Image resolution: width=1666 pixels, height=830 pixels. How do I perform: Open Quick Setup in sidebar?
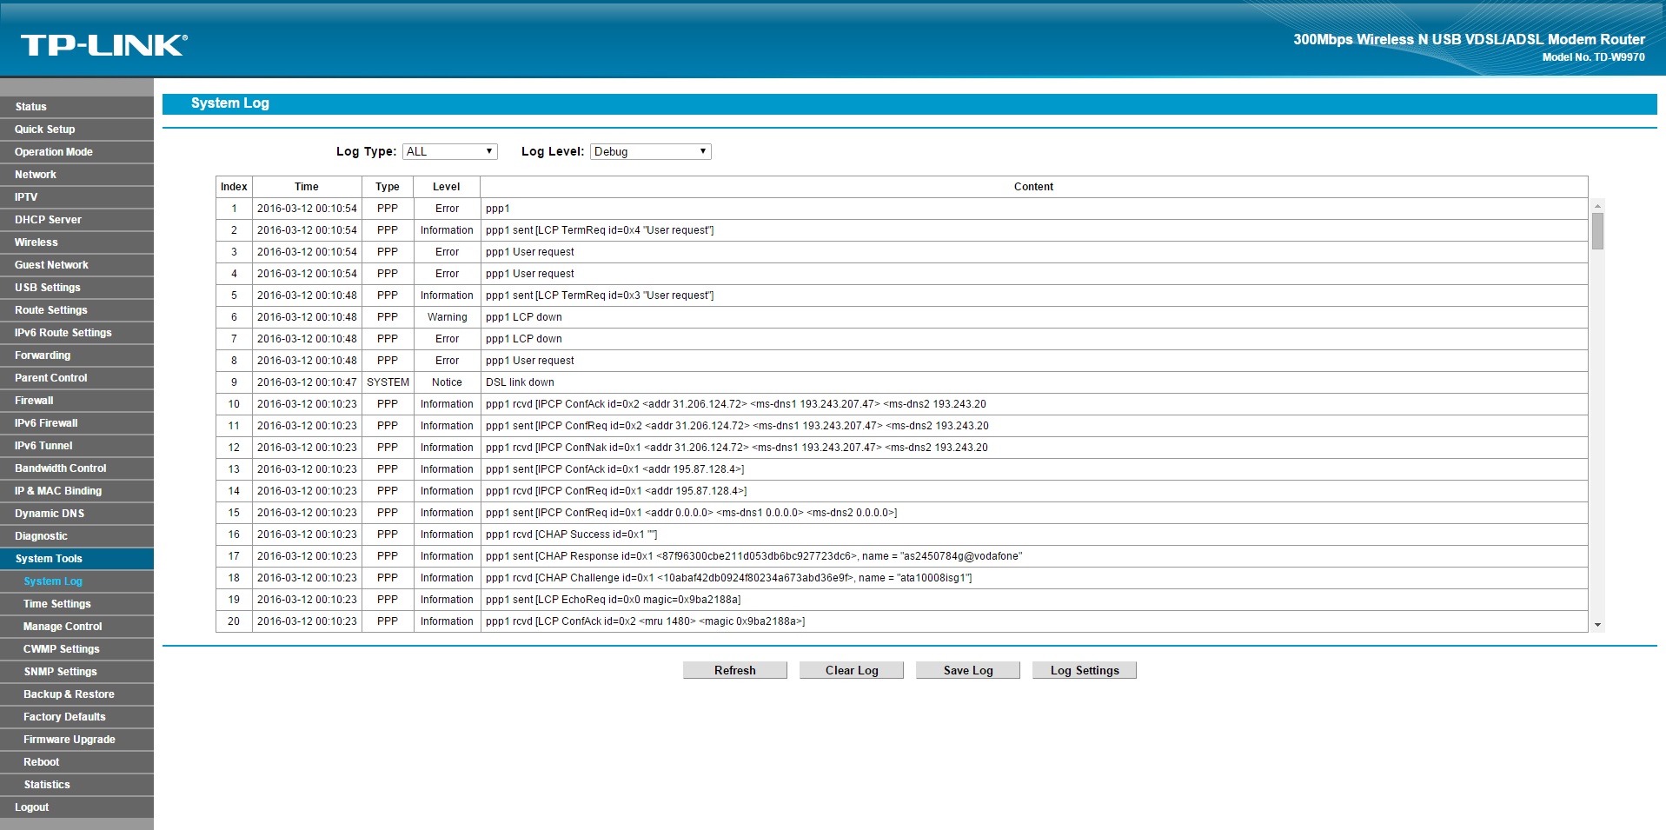tap(76, 129)
